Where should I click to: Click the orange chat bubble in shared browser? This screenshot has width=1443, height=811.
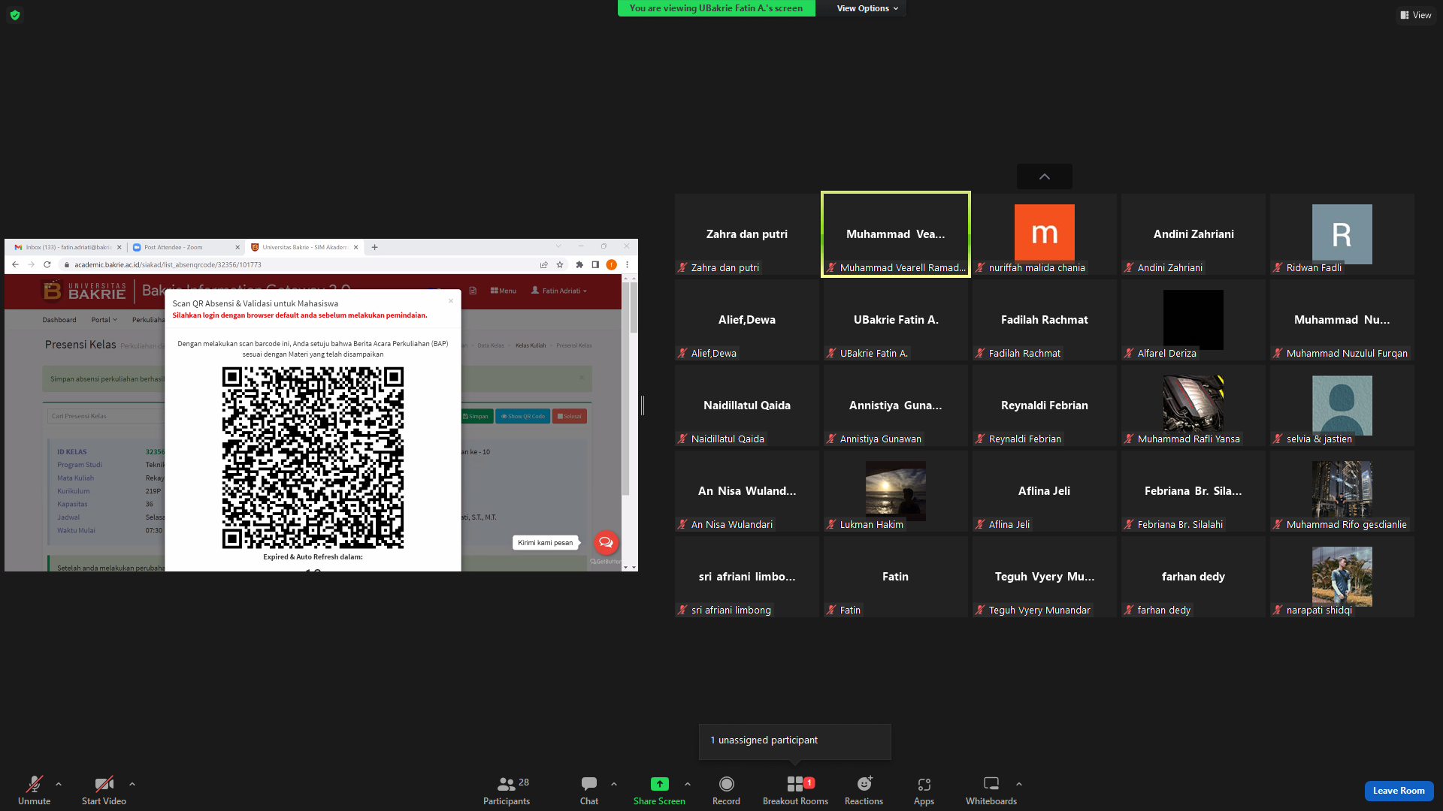[606, 542]
